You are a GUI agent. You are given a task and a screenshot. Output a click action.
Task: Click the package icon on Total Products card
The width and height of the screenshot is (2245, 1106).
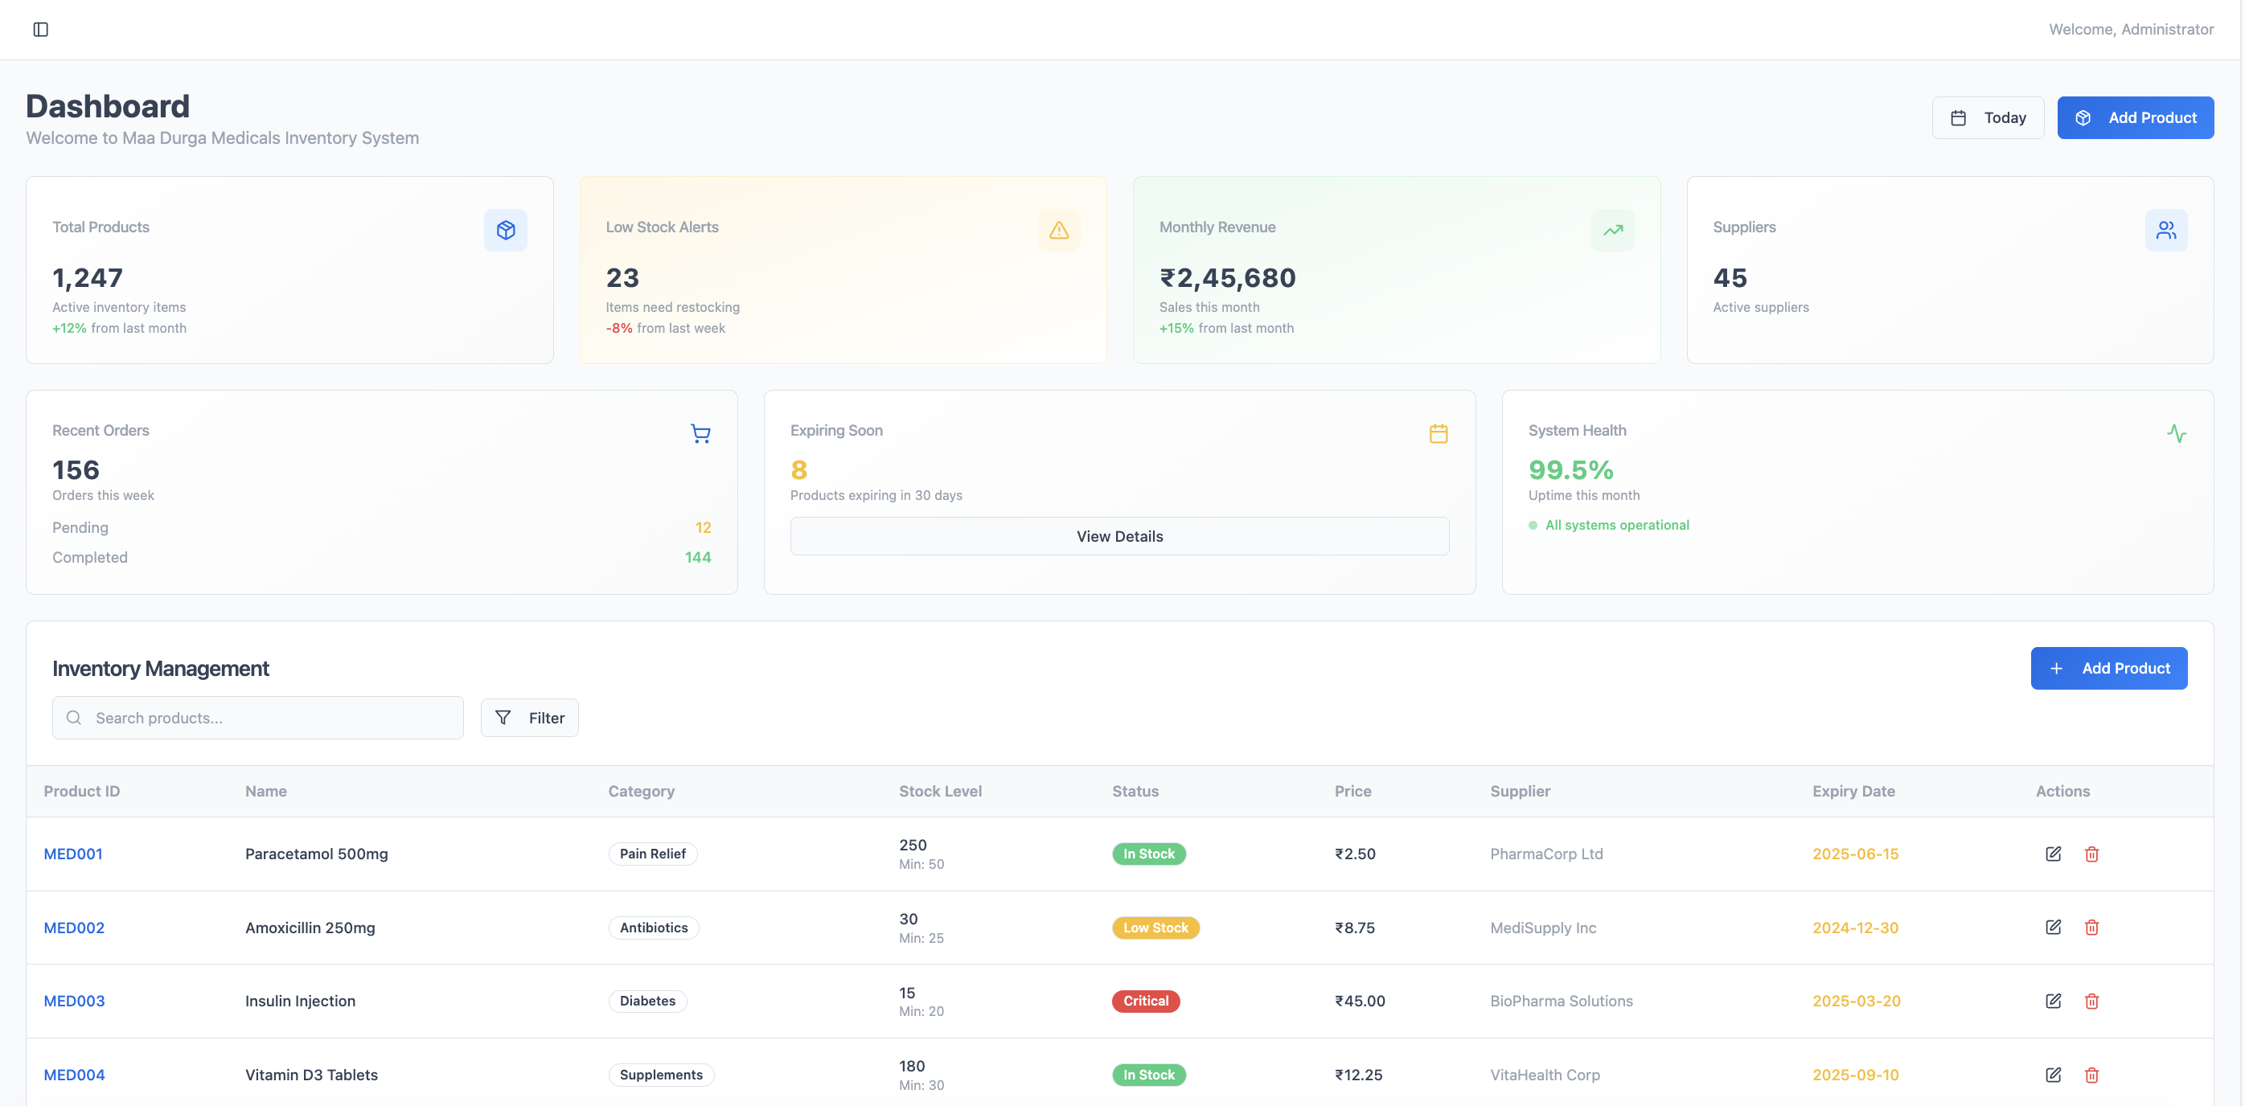[506, 230]
